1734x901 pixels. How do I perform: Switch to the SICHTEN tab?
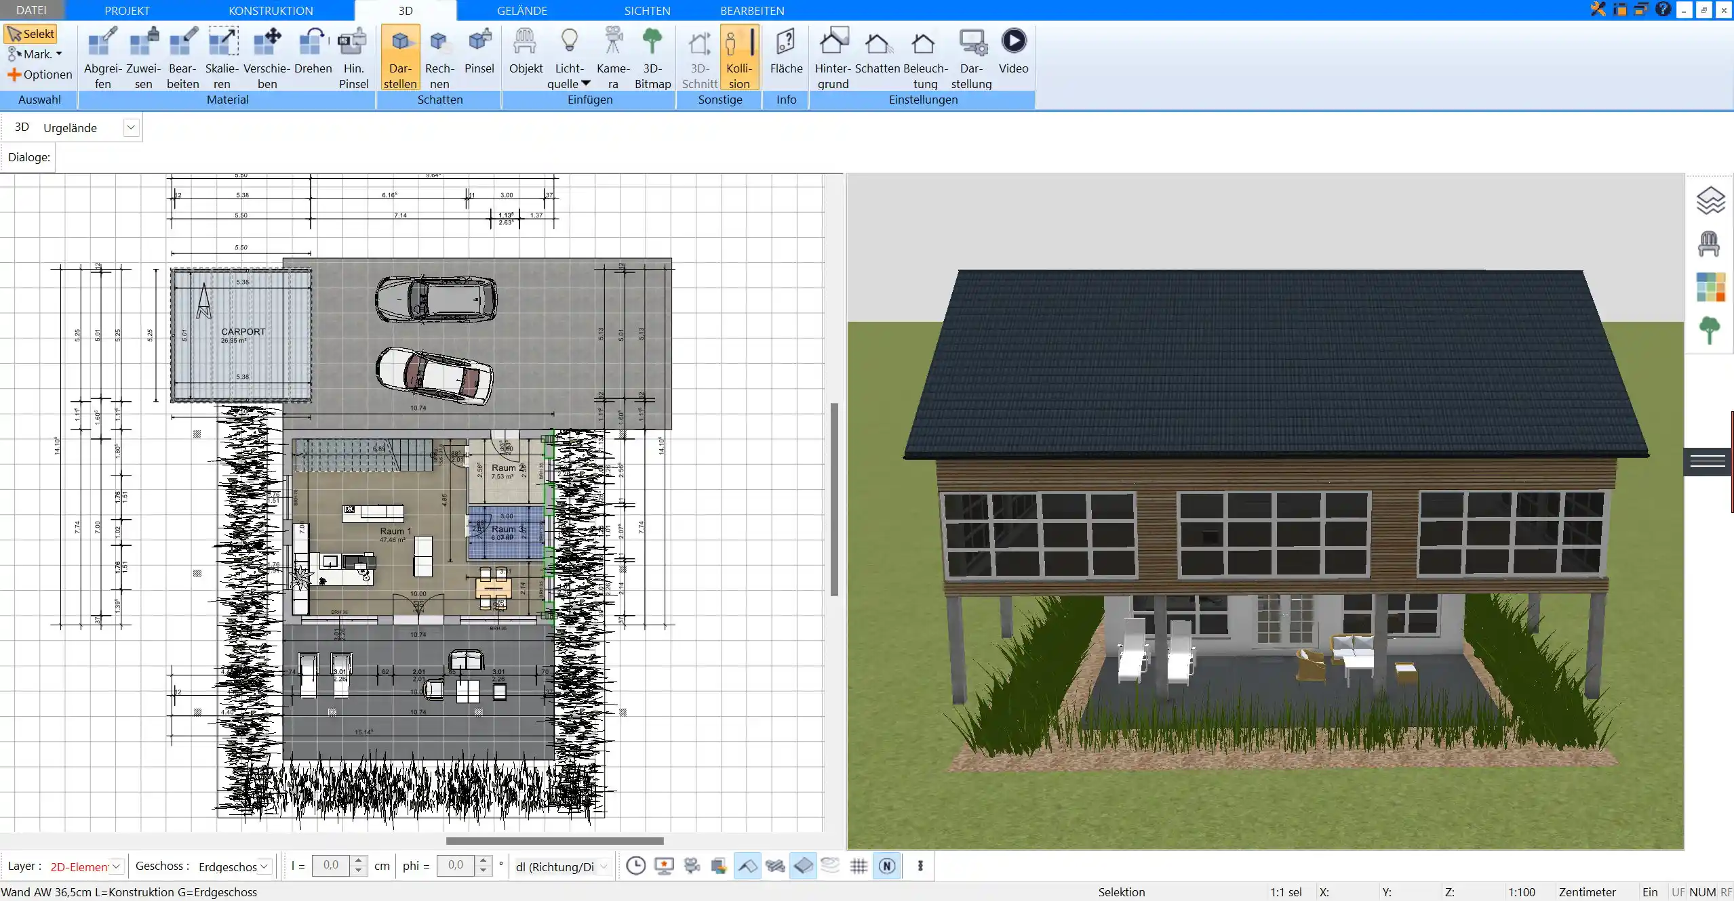pos(647,10)
